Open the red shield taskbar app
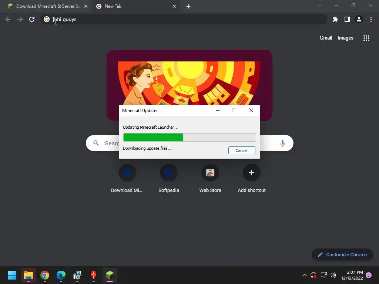 (94, 275)
